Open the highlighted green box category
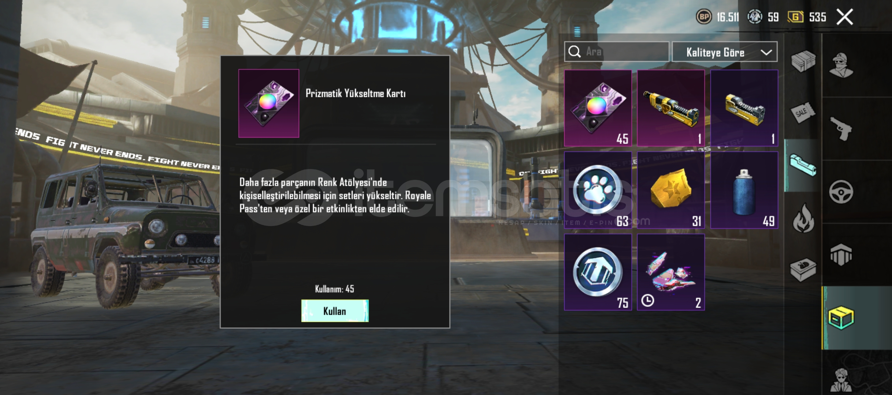 coord(841,318)
